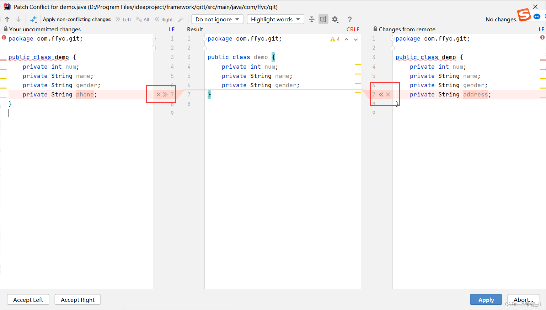The width and height of the screenshot is (546, 310).
Task: Click lock icon beside 'Changes from remote'
Action: (375, 29)
